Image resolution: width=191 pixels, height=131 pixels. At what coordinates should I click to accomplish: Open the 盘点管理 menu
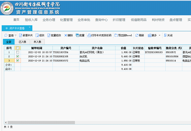176,20
